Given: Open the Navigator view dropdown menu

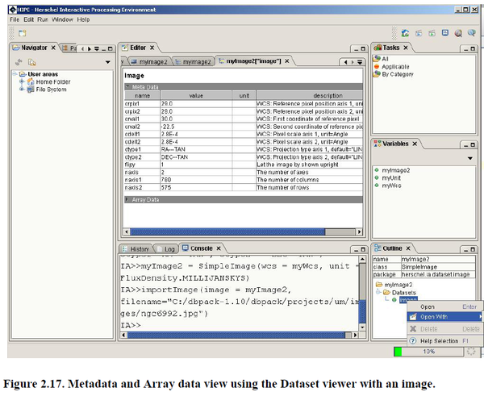Looking at the screenshot, I should pos(108,62).
